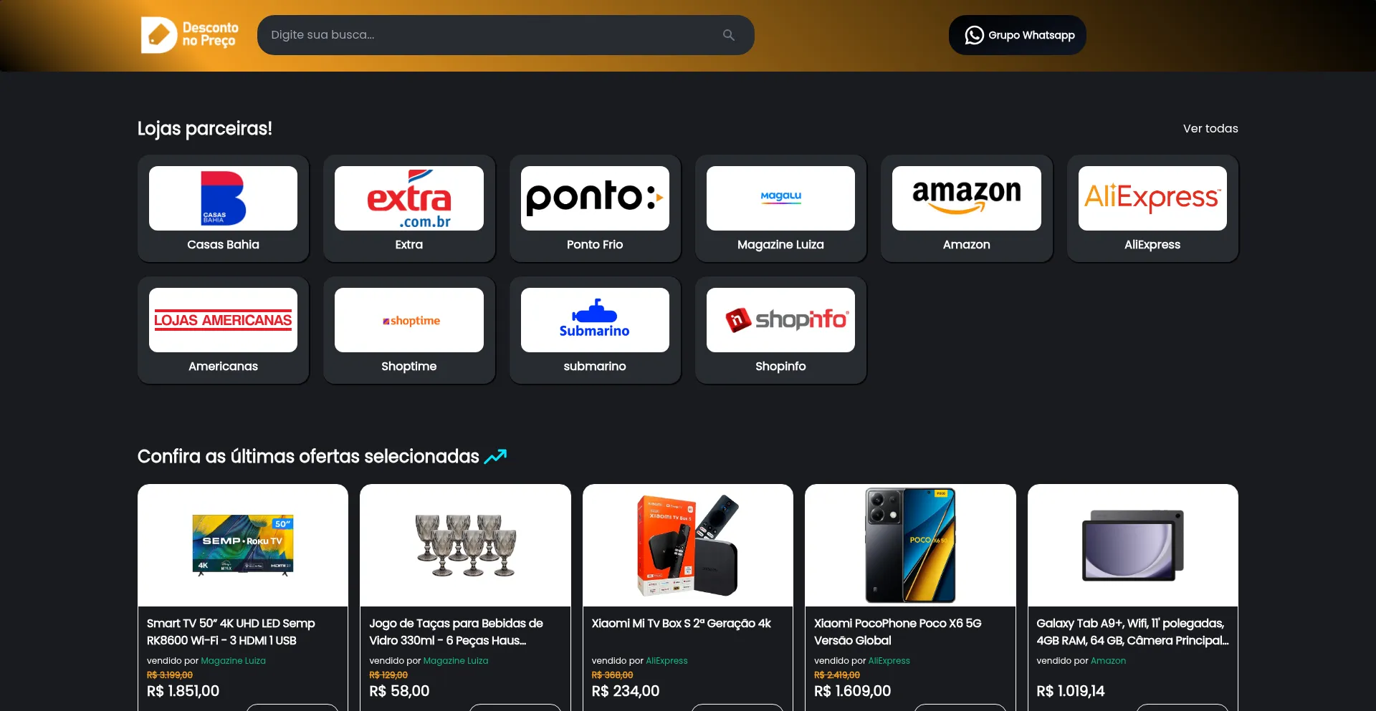Viewport: 1376px width, 711px height.
Task: Select the Lojas Americanas store logo
Action: [x=223, y=320]
